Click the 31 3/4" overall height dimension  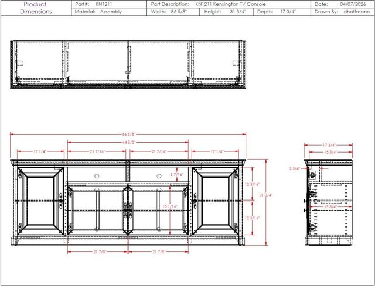coord(266,195)
